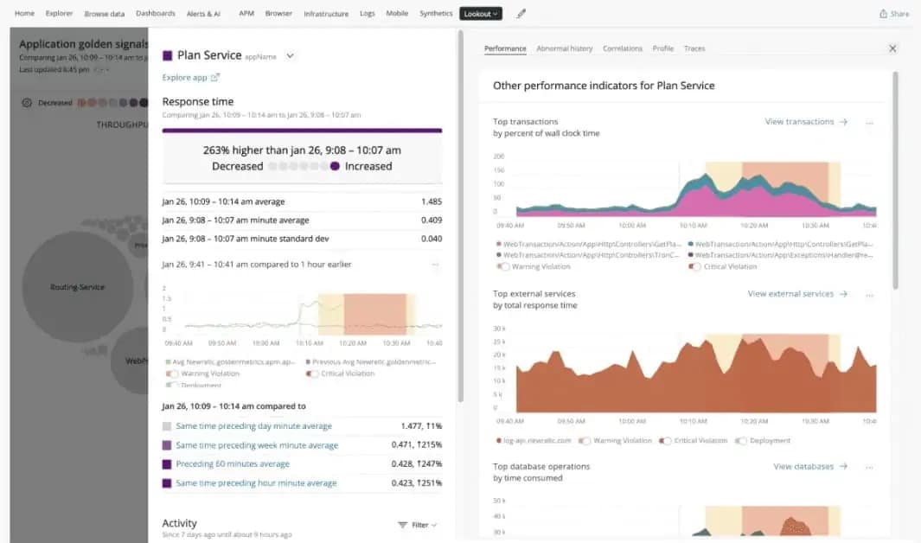921x543 pixels.
Task: Click the edit pencil icon in top nav
Action: click(521, 14)
